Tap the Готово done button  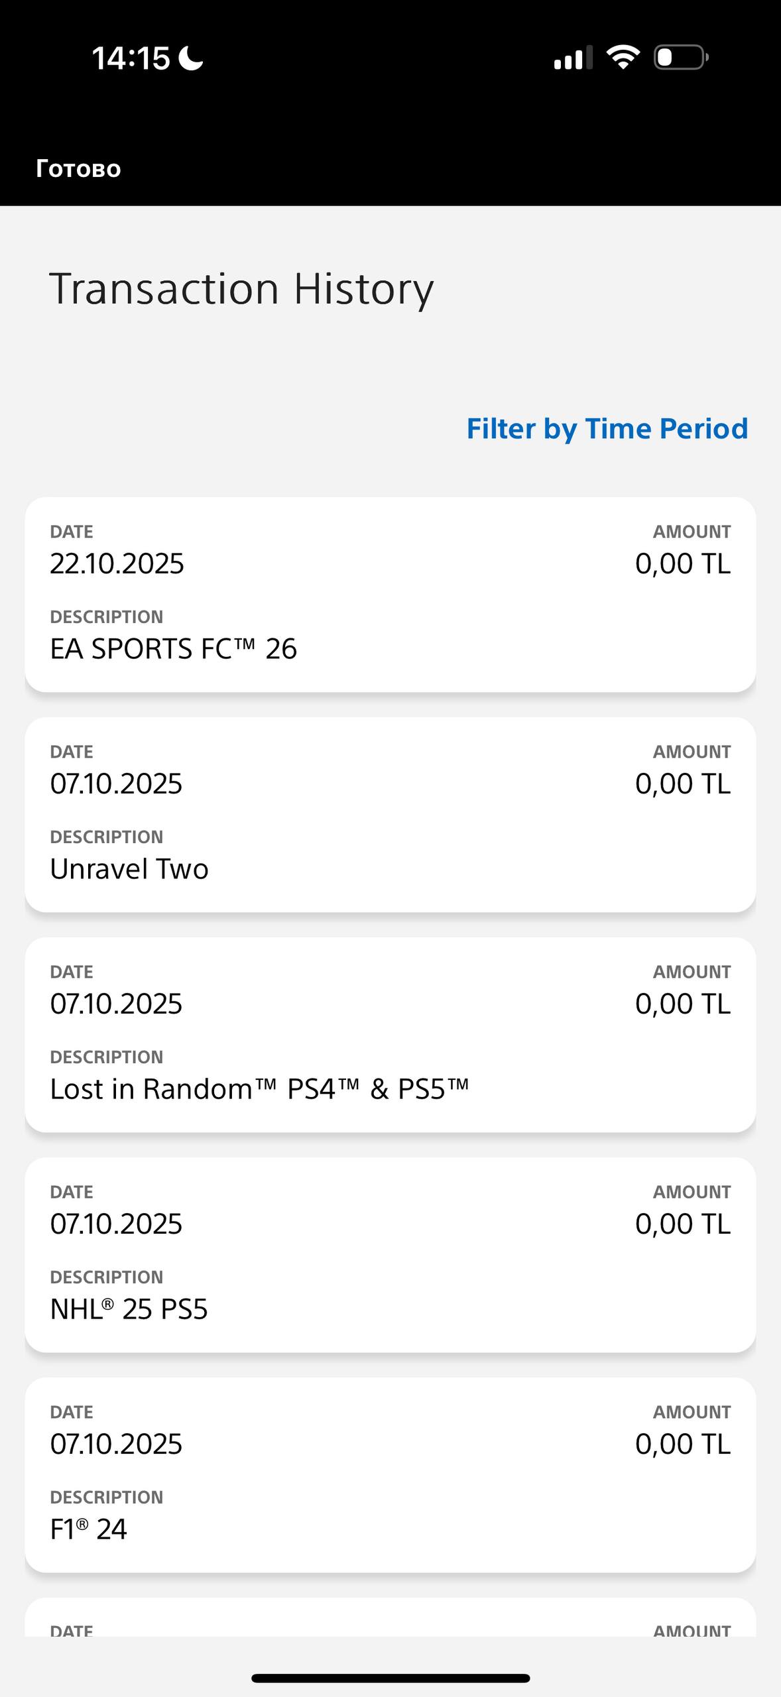[x=78, y=168]
